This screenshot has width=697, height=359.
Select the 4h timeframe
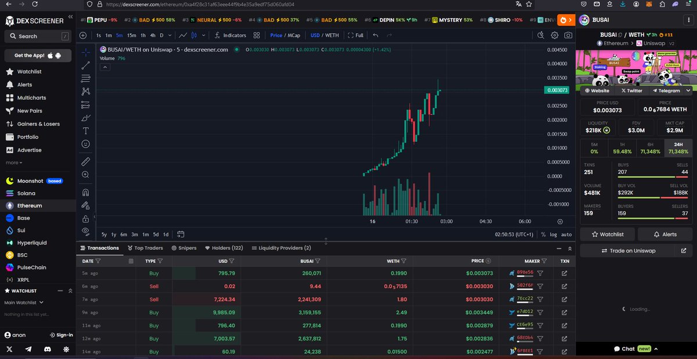click(x=153, y=35)
